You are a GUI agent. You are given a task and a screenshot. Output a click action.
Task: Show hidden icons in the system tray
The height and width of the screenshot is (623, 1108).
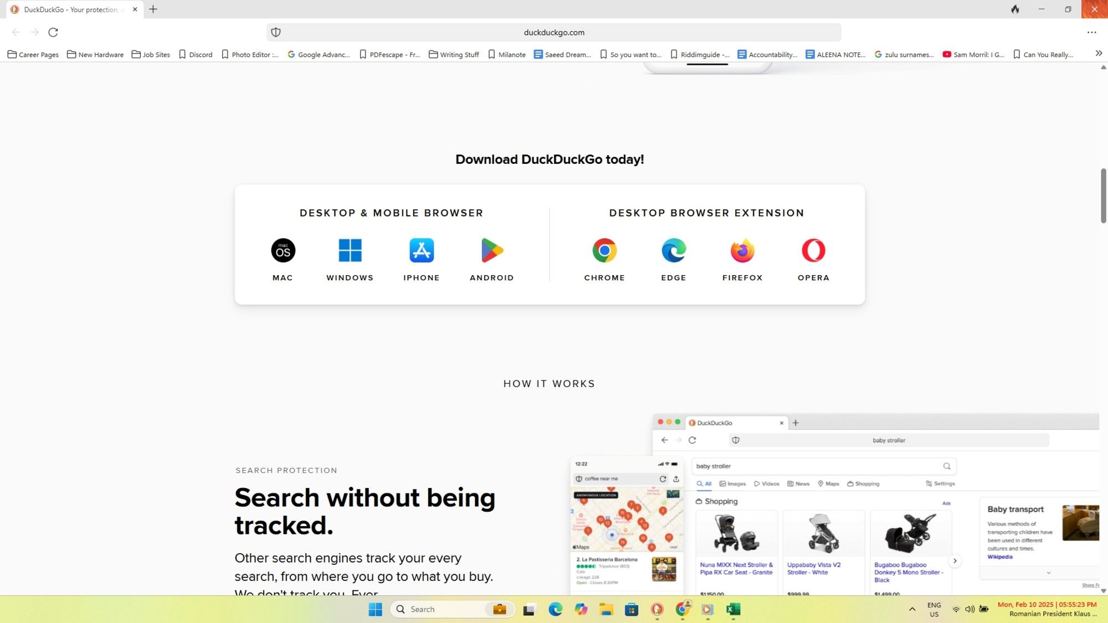click(x=912, y=609)
